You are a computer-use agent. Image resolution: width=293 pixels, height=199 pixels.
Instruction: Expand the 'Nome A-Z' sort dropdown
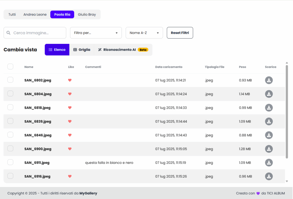tap(144, 33)
